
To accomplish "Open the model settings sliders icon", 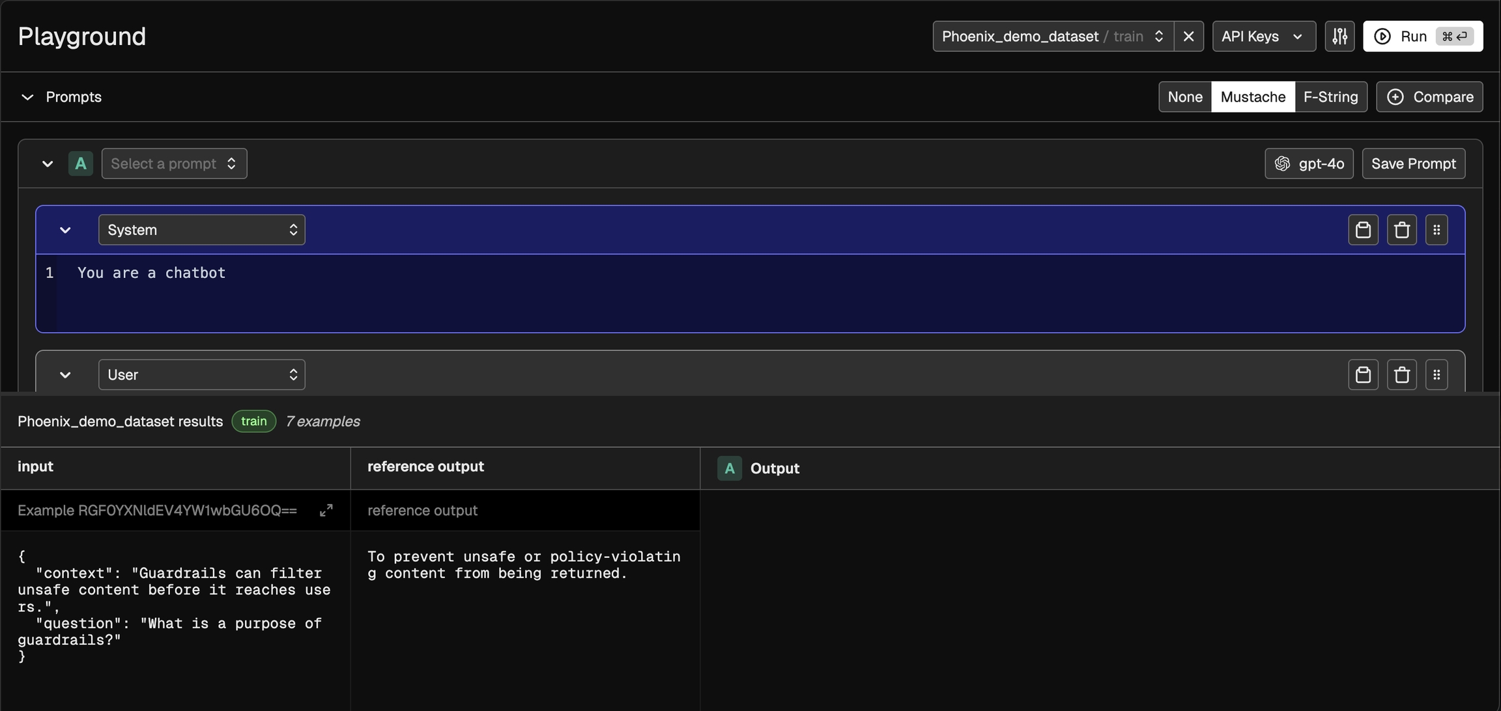I will pyautogui.click(x=1339, y=36).
